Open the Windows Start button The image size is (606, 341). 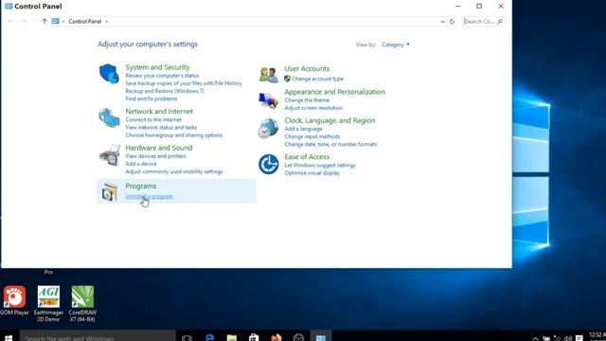click(x=9, y=338)
